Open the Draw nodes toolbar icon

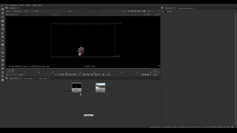click(3, 13)
